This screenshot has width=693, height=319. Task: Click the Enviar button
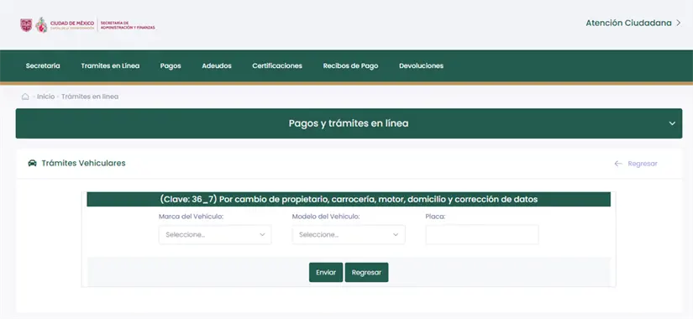[x=326, y=273]
